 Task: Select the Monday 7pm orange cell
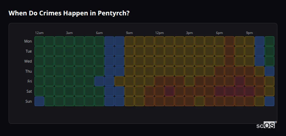(230, 41)
